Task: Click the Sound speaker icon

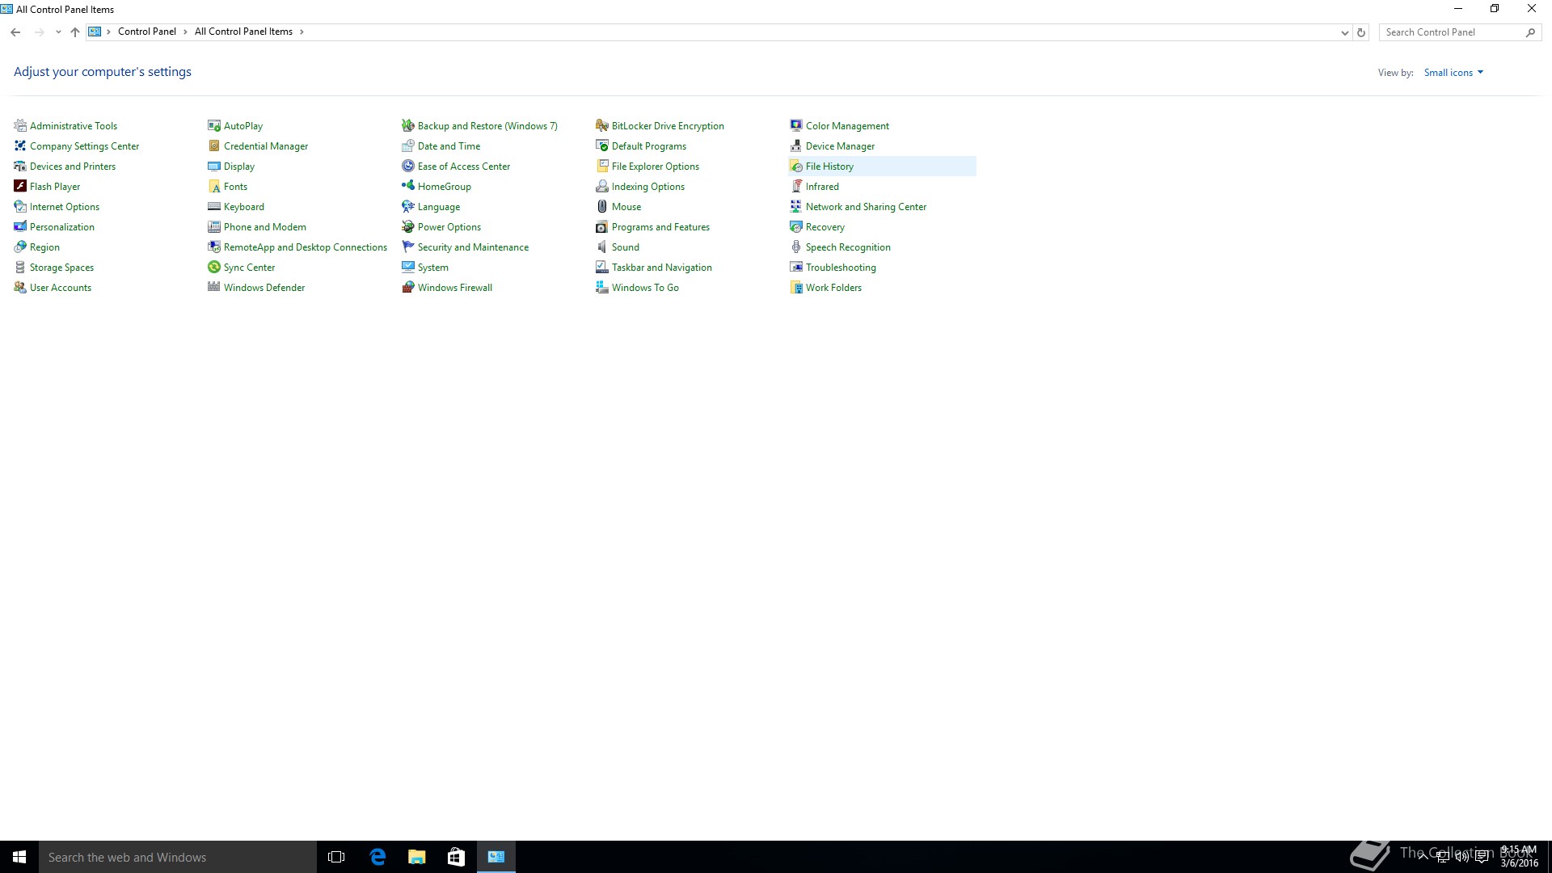Action: pos(602,247)
